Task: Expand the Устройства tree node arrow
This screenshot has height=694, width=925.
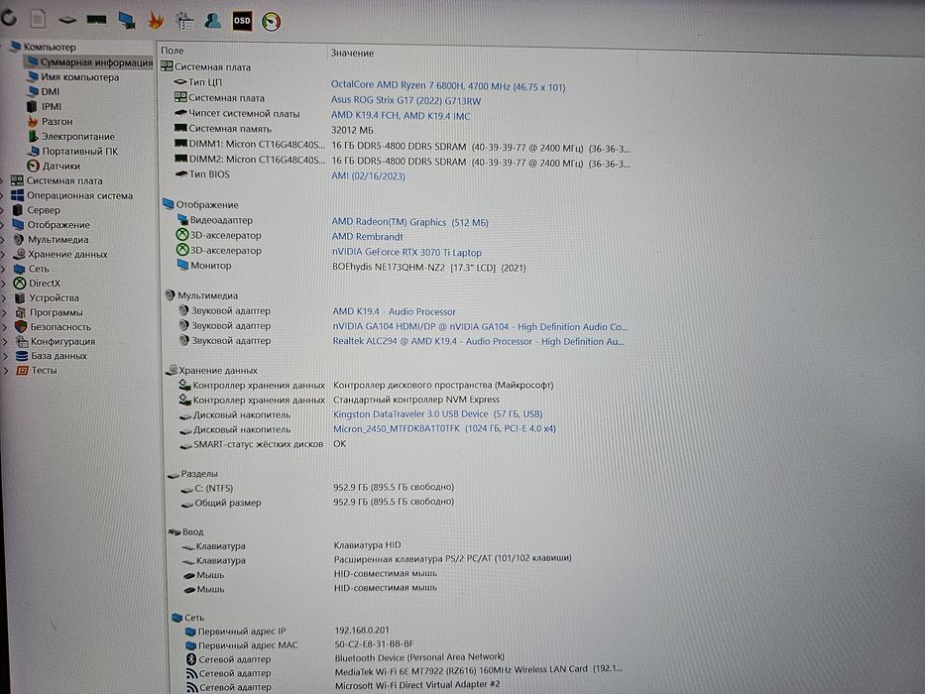Action: (x=4, y=298)
